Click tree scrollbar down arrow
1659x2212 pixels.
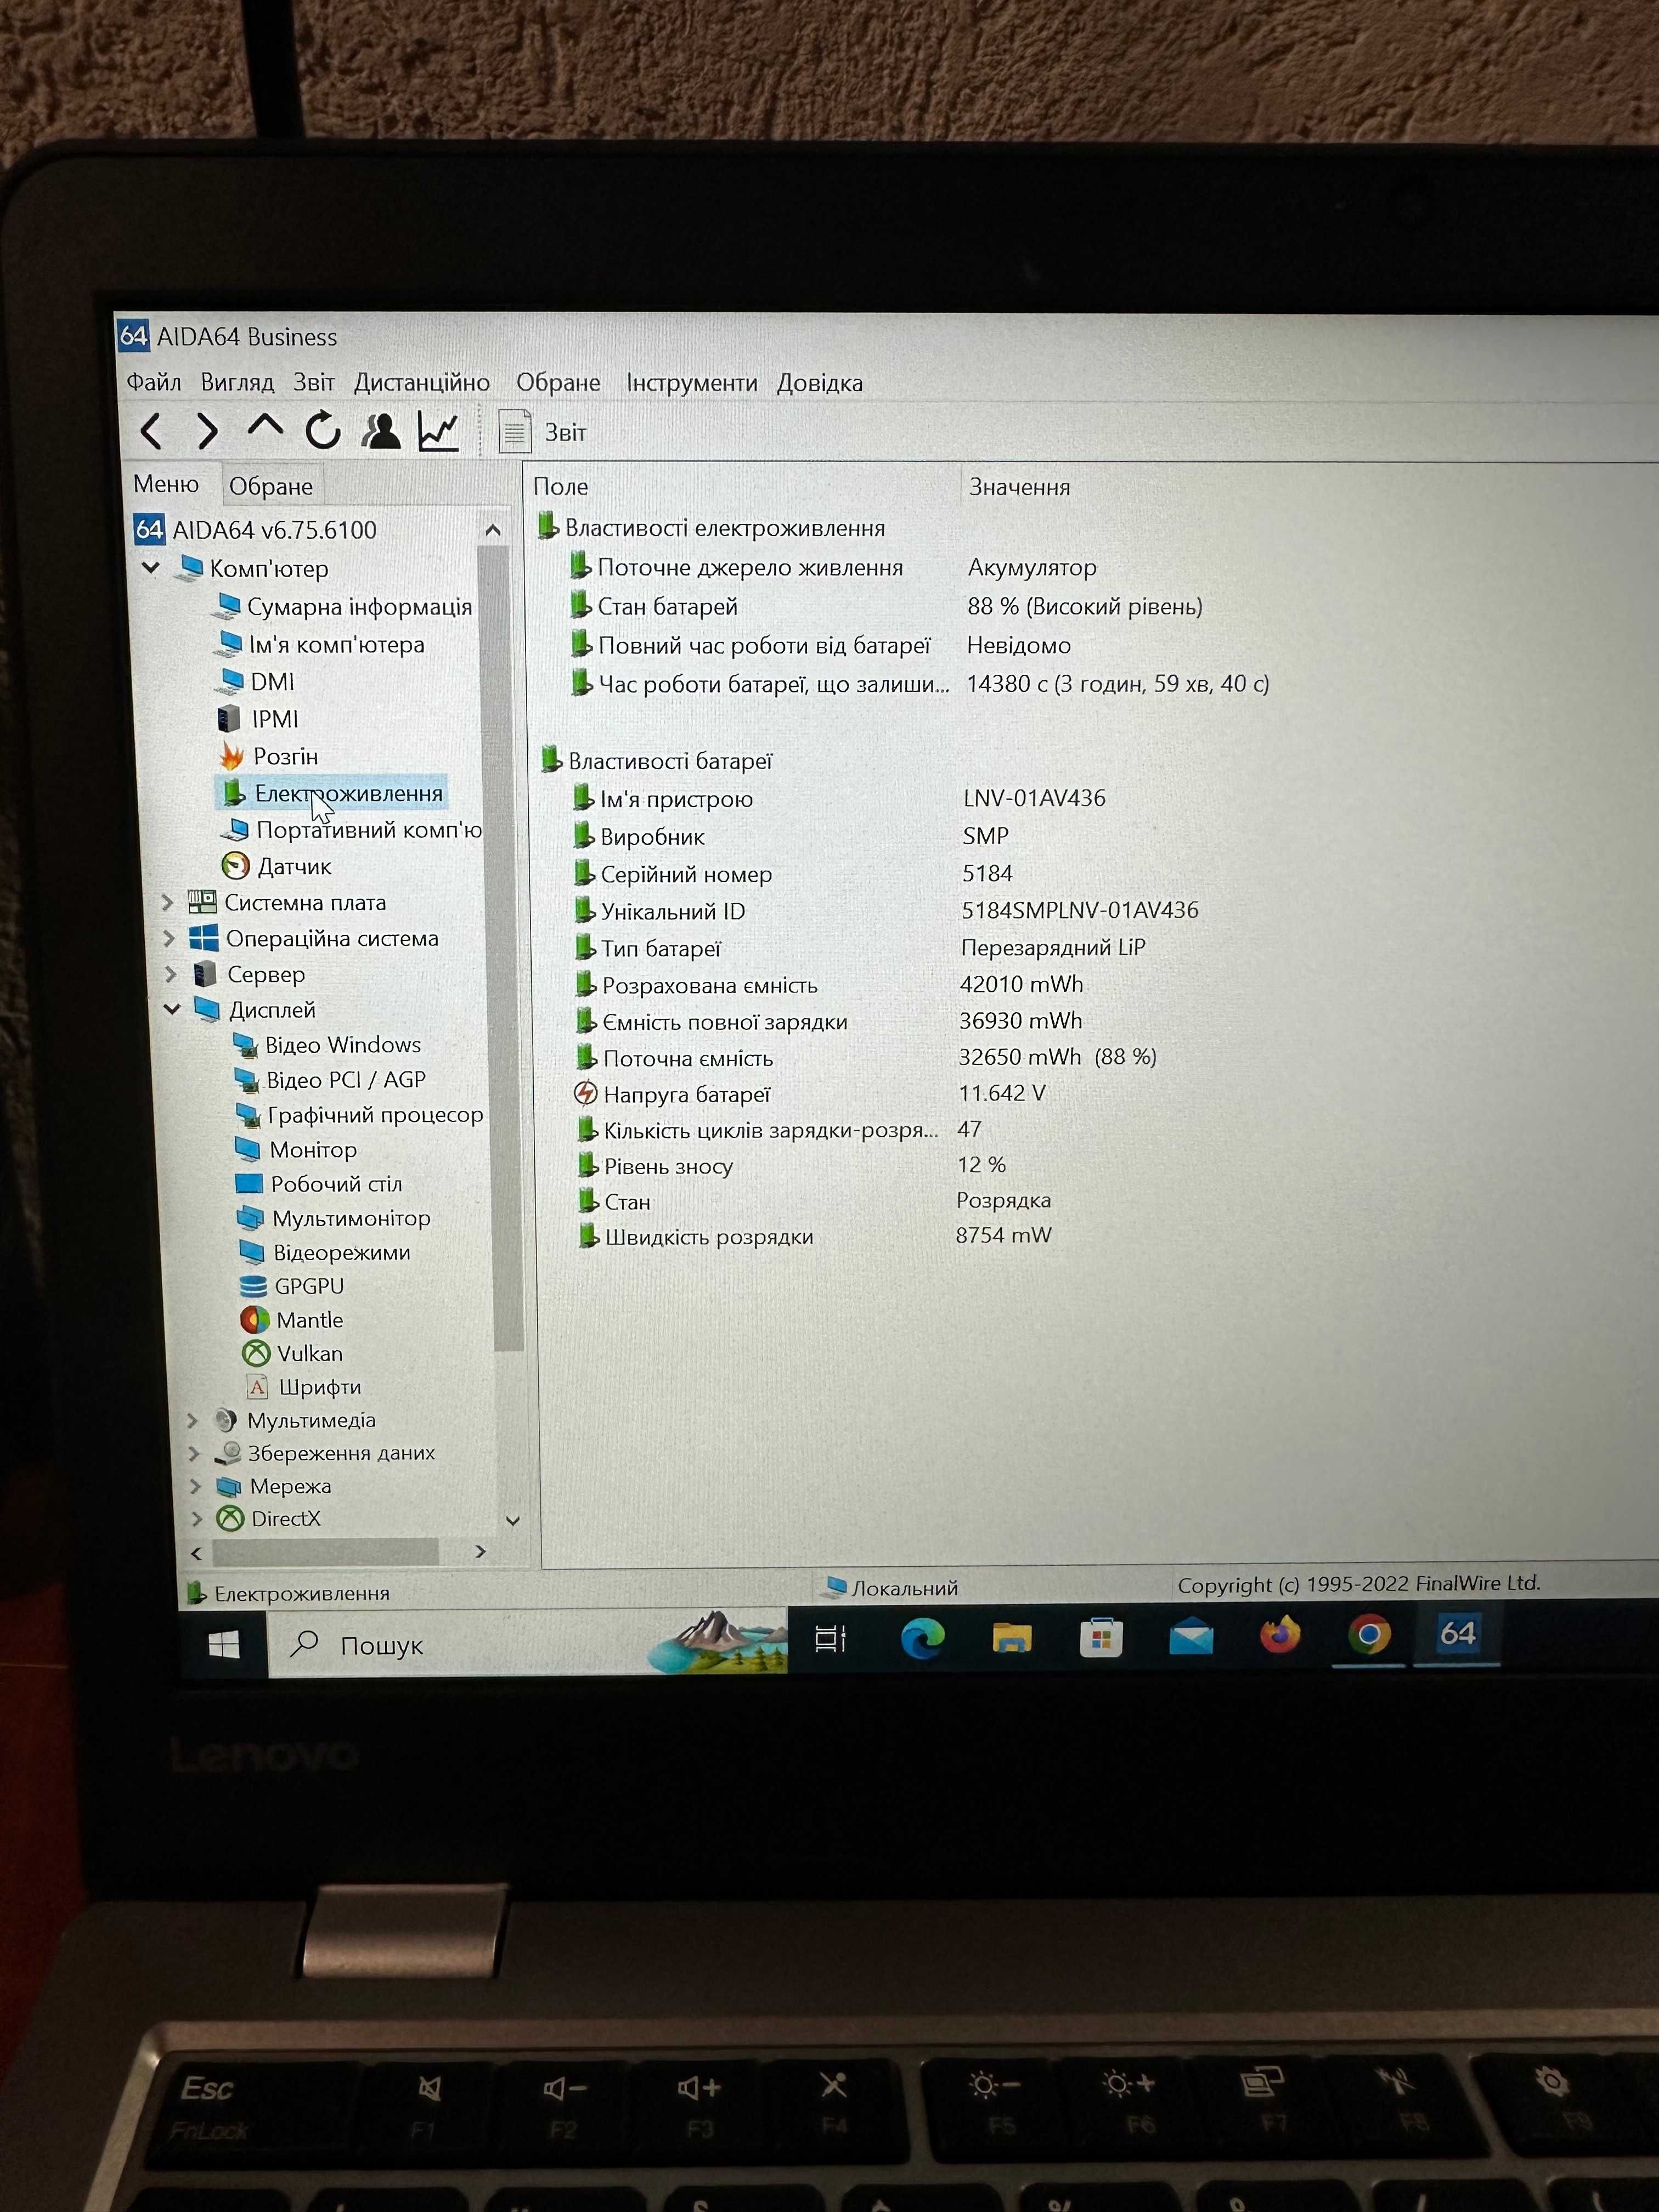pyautogui.click(x=513, y=1521)
